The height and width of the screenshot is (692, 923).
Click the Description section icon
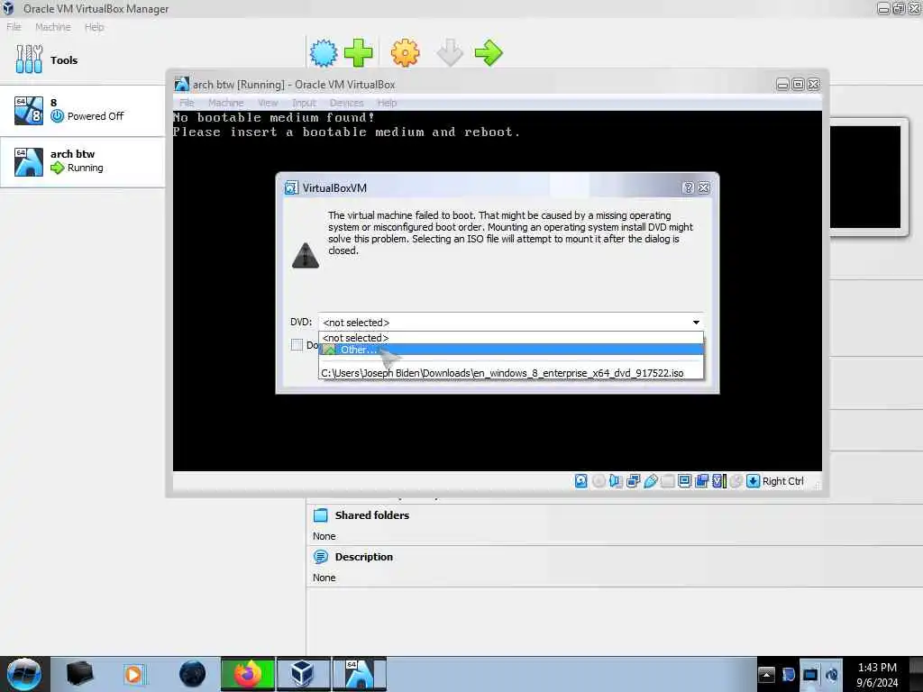(x=321, y=557)
